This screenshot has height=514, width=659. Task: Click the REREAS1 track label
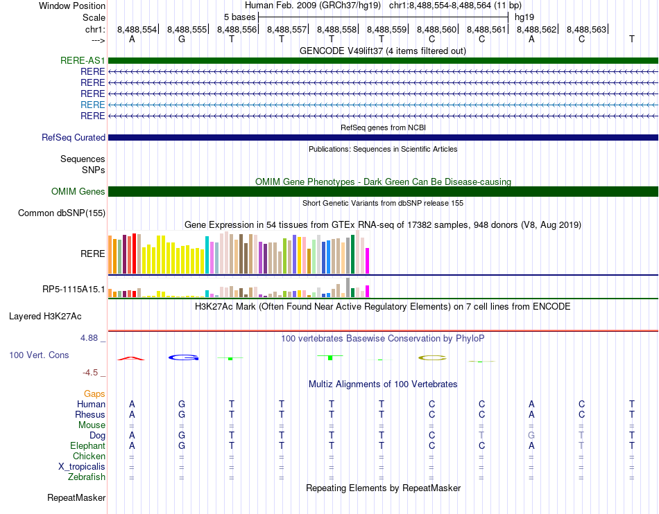pos(83,60)
